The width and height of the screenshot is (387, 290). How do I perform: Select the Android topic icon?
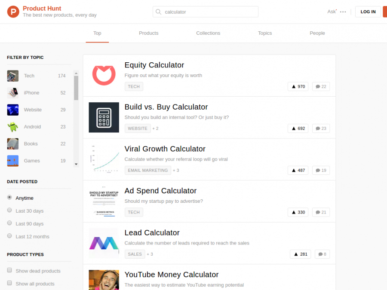[13, 127]
